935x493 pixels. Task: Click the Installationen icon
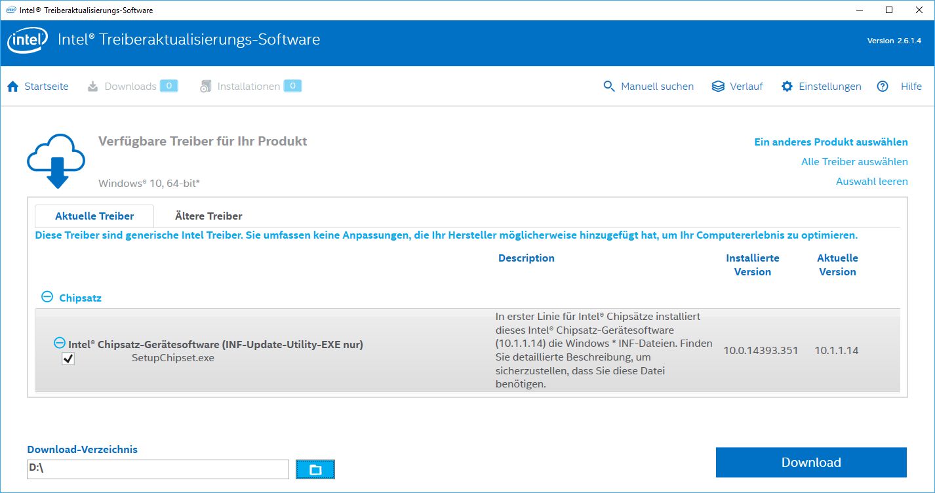206,87
